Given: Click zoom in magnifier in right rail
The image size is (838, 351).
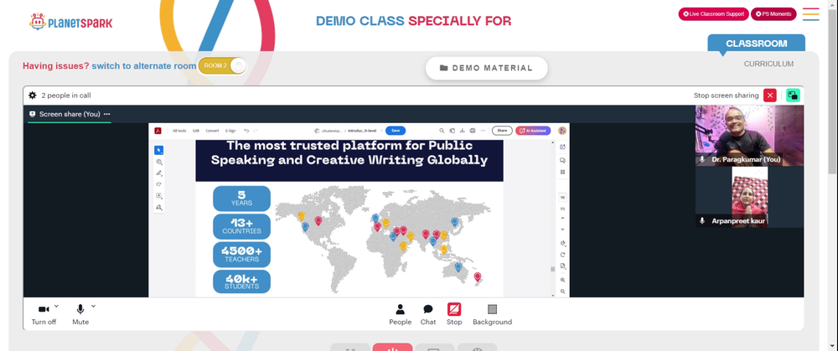Looking at the screenshot, I should coord(563,280).
